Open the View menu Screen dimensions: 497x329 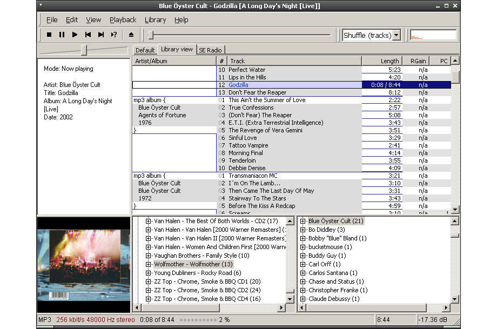point(93,20)
